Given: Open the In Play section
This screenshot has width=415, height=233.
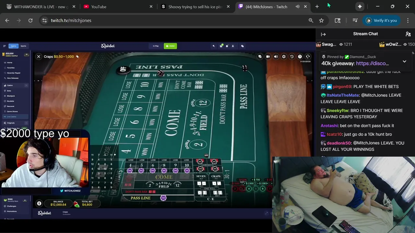Looking at the screenshot, I should [156, 46].
